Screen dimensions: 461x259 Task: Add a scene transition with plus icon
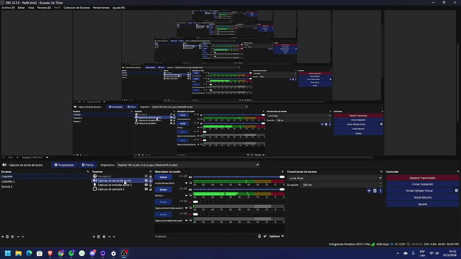(x=369, y=191)
